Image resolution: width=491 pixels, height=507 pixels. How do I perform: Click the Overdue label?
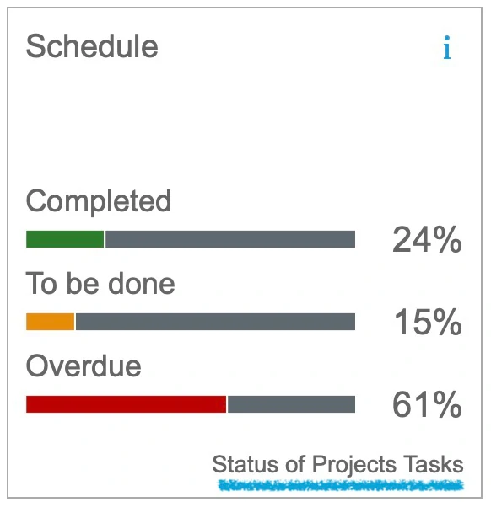coord(84,366)
